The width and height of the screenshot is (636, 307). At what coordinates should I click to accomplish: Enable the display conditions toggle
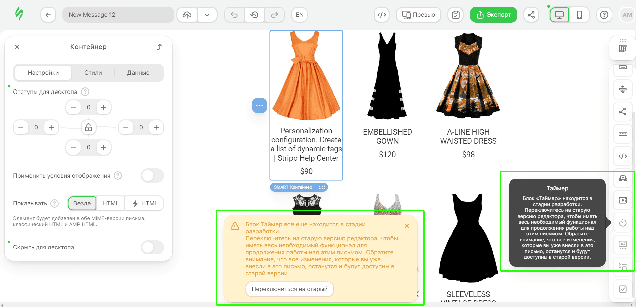(152, 175)
